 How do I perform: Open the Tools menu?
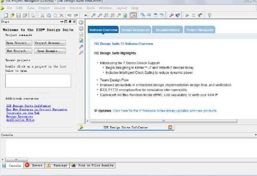pos(90,8)
